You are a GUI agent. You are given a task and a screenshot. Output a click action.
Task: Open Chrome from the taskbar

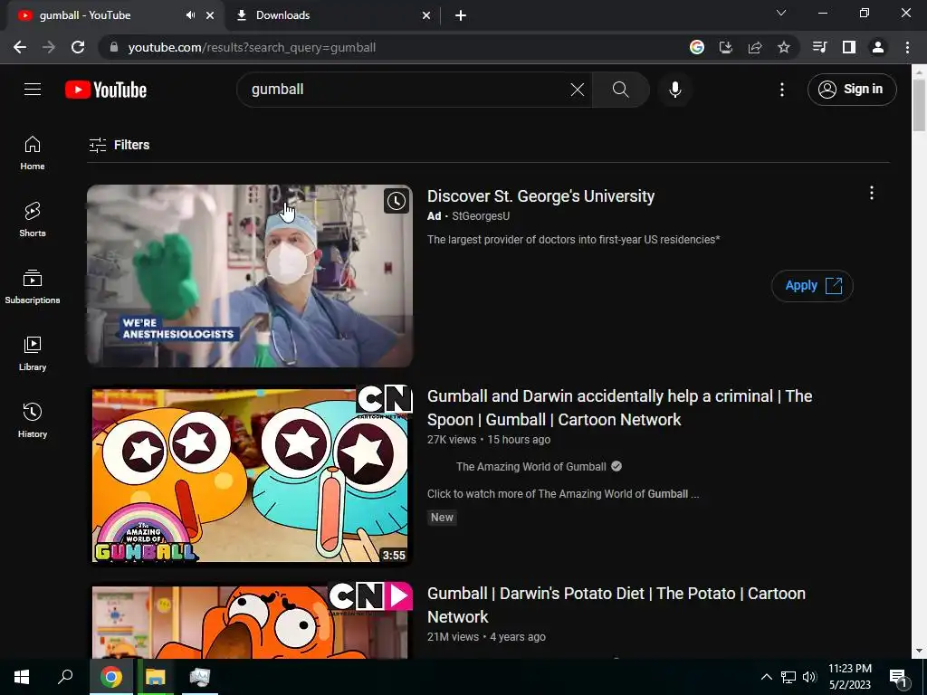[x=111, y=677]
